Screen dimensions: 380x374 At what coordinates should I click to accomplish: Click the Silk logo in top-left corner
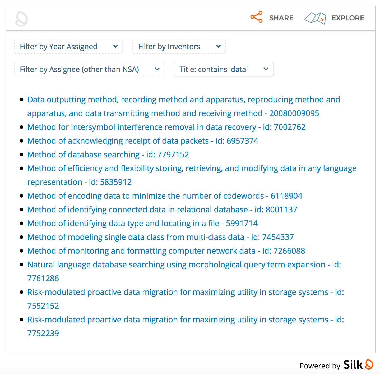click(21, 19)
